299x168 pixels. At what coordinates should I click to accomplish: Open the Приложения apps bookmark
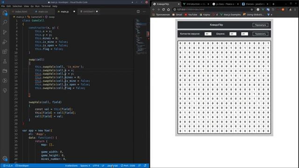click(x=161, y=14)
